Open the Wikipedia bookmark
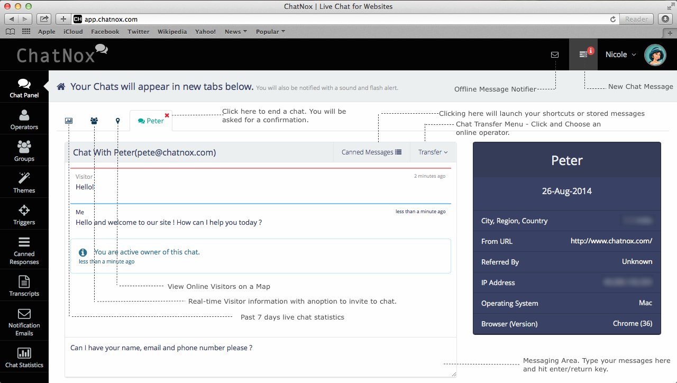The image size is (677, 383). [172, 32]
